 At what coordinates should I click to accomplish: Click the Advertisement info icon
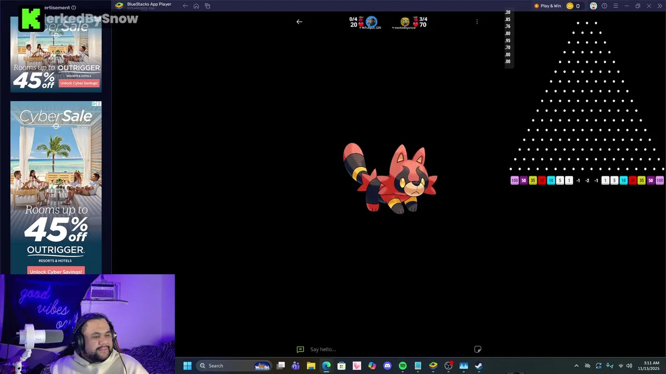(73, 8)
